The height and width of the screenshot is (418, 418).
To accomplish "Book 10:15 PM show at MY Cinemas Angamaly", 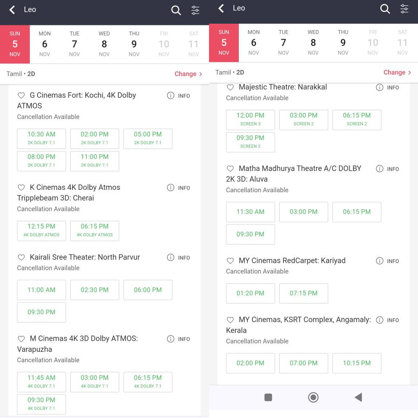I will click(357, 363).
